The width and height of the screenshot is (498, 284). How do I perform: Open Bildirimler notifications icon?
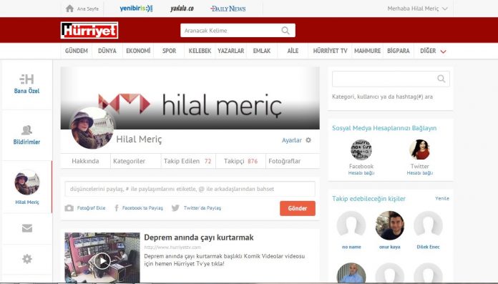point(26,130)
